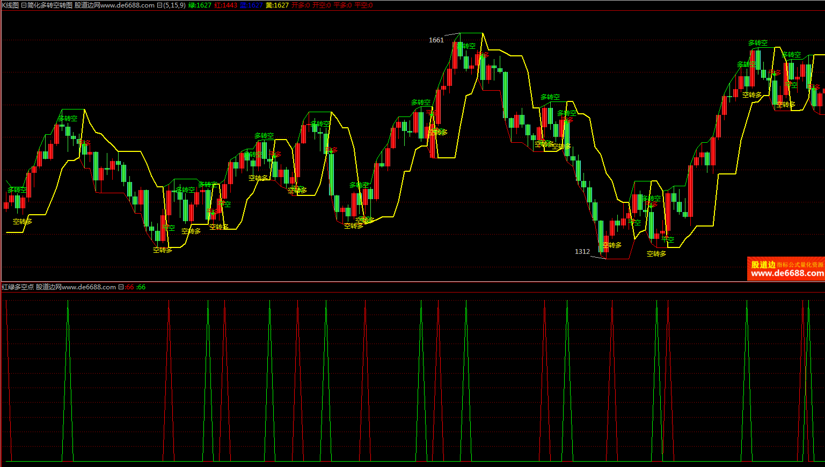Click the leftmost 空转多 signal label
Viewport: 825px width, 467px height.
point(23,222)
